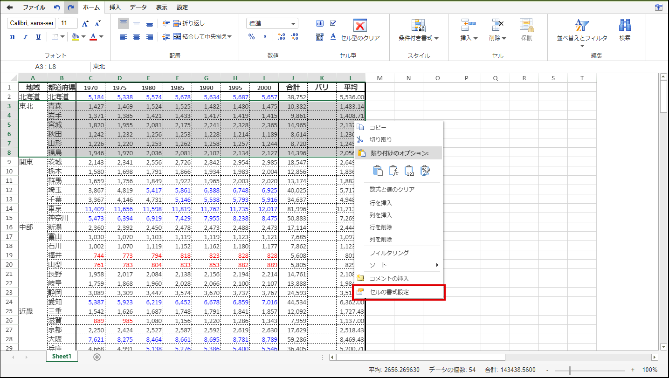Click the font size input field
The height and width of the screenshot is (378, 669).
(68, 23)
